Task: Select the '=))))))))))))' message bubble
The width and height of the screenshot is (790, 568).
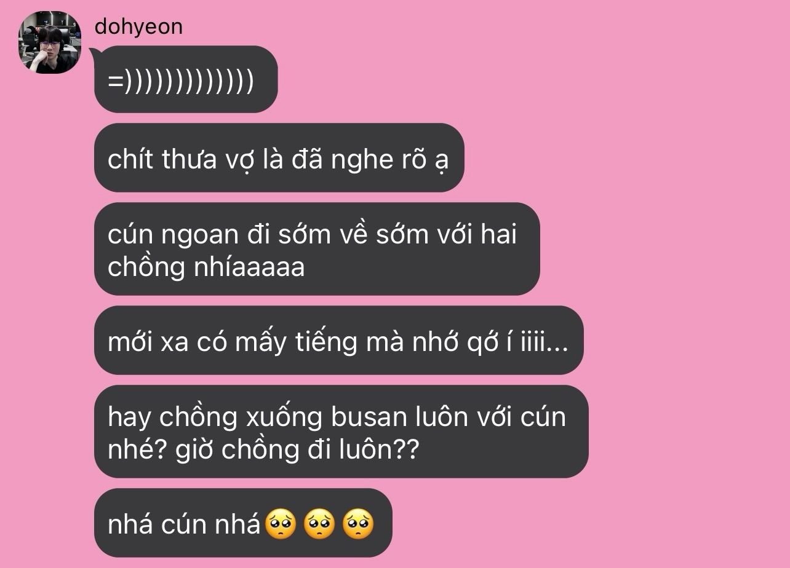Action: 186,79
